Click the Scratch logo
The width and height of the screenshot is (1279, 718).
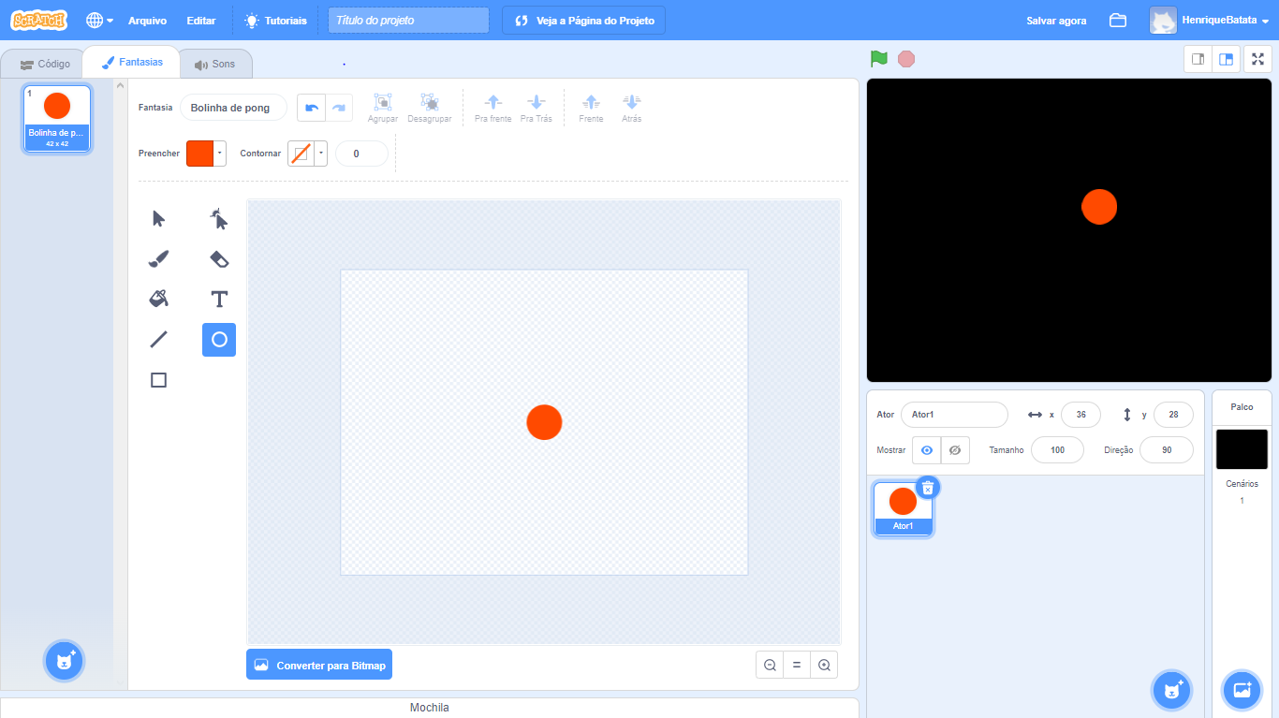[x=38, y=20]
